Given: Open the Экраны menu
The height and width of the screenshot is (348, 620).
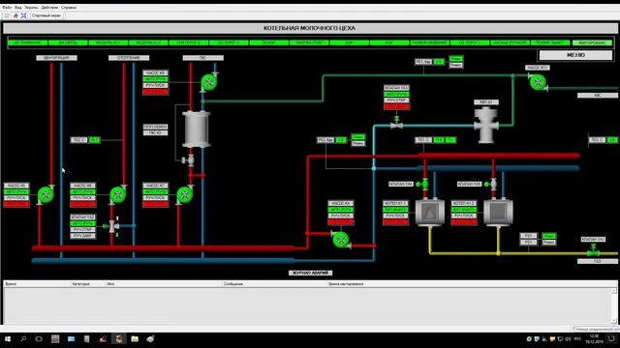Looking at the screenshot, I should [x=32, y=7].
